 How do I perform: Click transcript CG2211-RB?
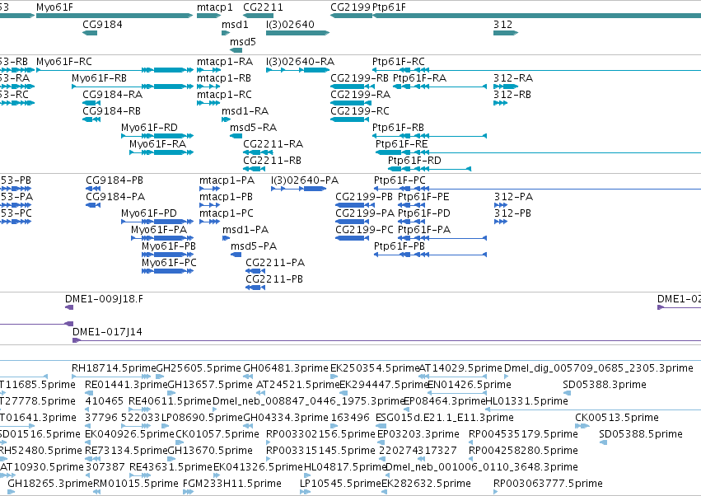coord(254,169)
